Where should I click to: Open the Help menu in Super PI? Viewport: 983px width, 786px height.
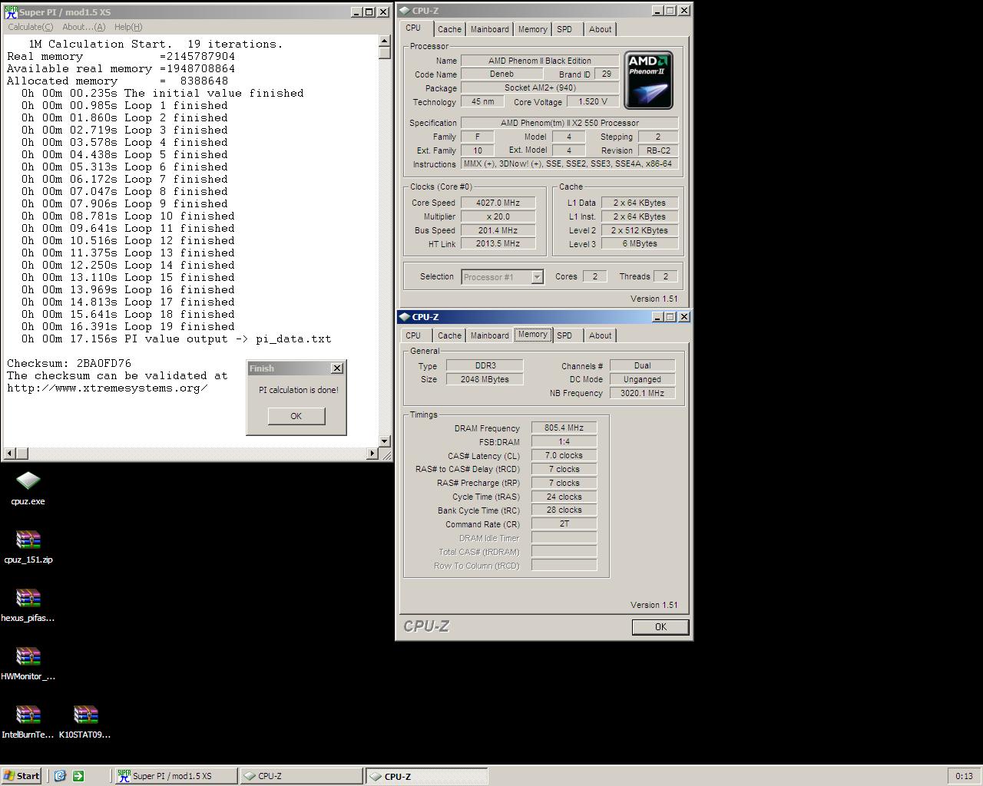pos(128,27)
